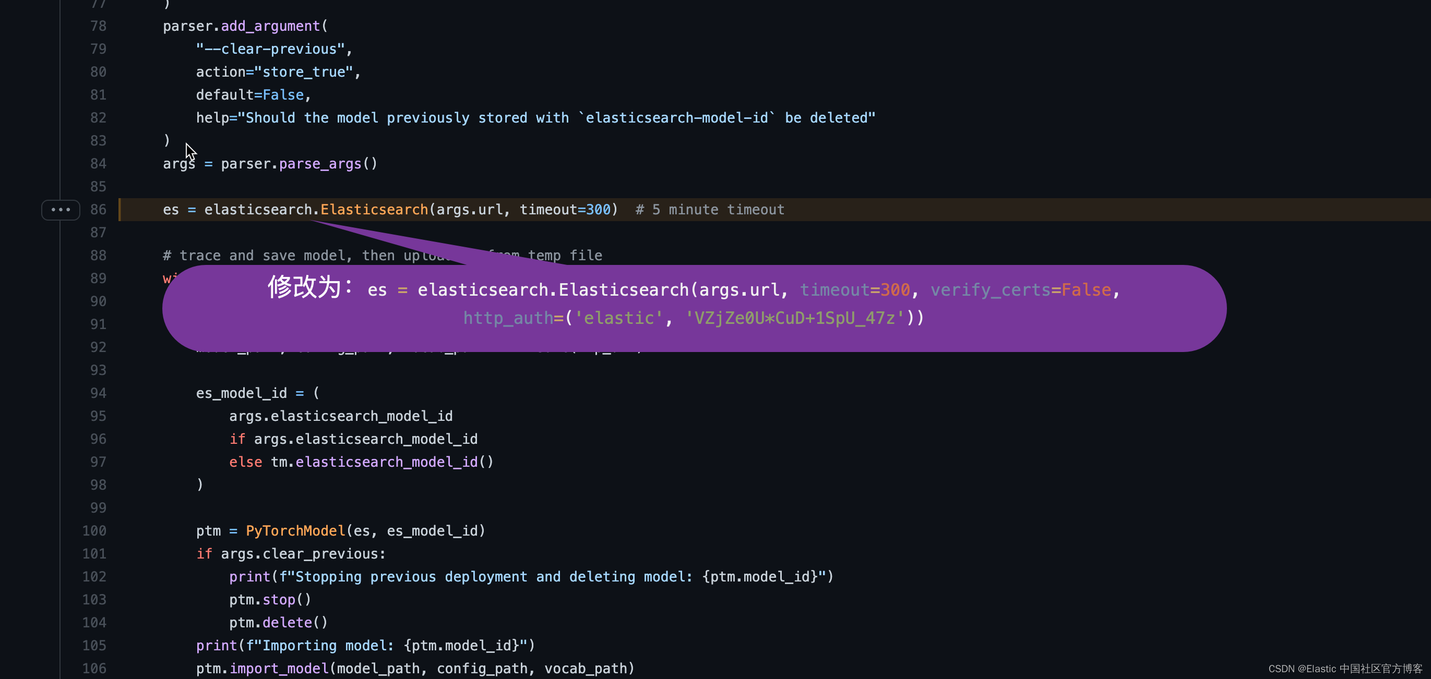Select line number 106 in the gutter

pos(94,669)
